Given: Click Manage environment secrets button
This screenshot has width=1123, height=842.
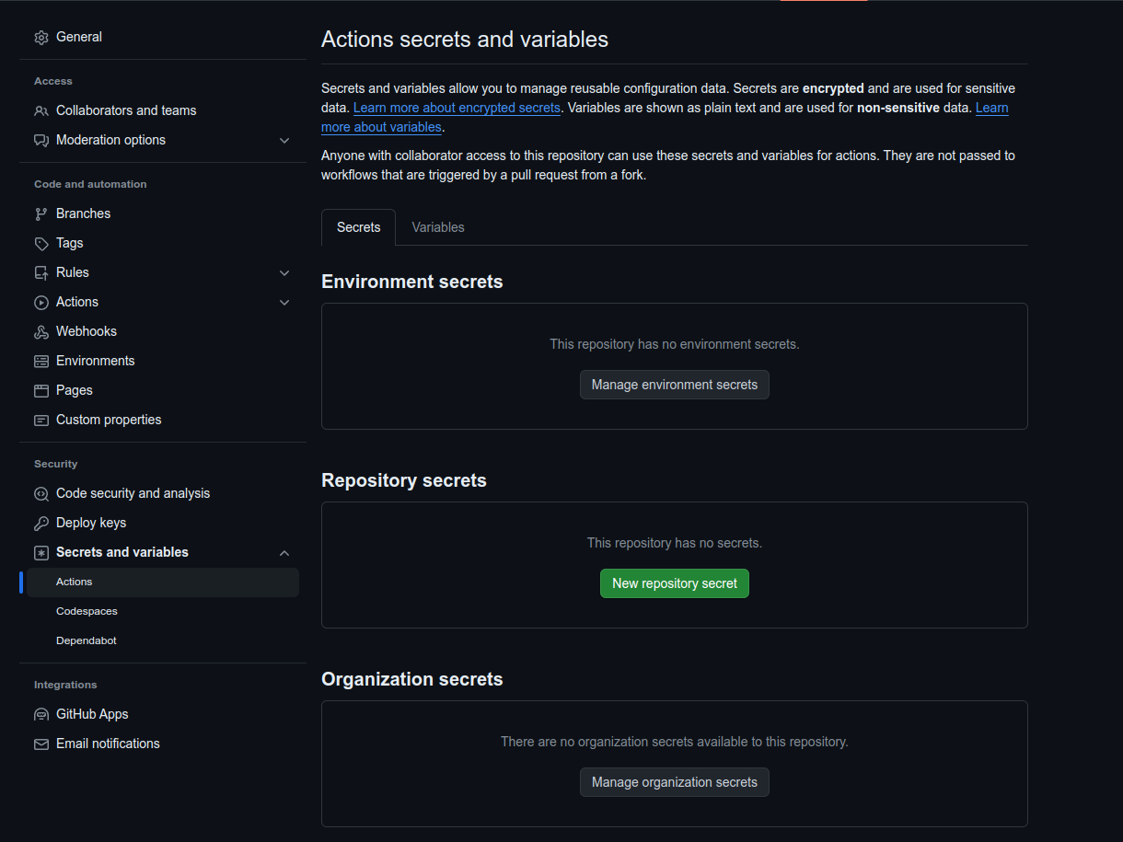Looking at the screenshot, I should [674, 385].
